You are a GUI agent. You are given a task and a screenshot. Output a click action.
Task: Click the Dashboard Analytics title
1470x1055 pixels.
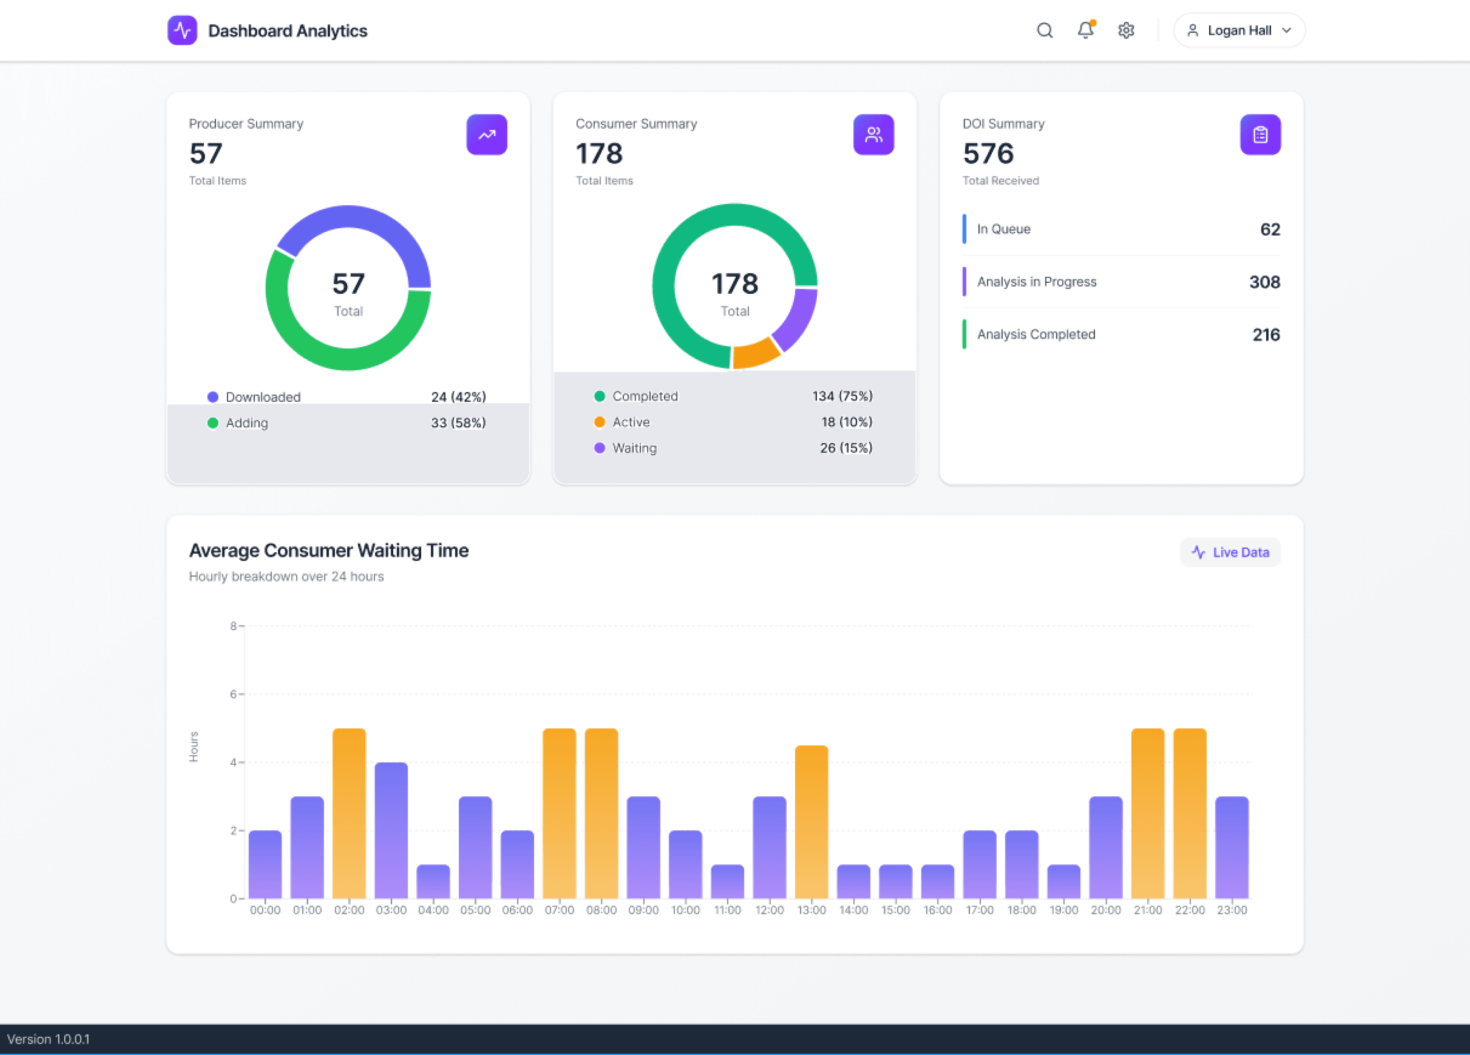click(x=287, y=30)
